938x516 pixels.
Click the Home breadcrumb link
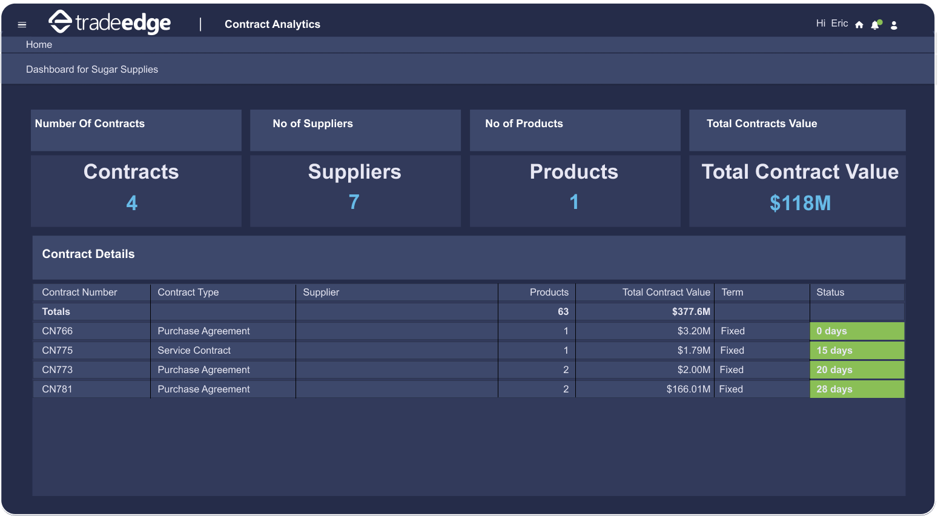tap(39, 45)
